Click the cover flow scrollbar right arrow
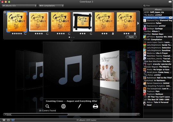This screenshot has height=122, width=173. point(138,114)
